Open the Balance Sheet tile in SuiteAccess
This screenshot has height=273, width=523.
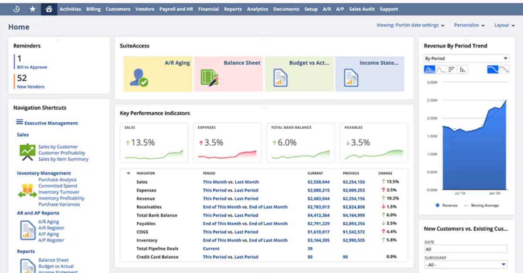tap(228, 74)
